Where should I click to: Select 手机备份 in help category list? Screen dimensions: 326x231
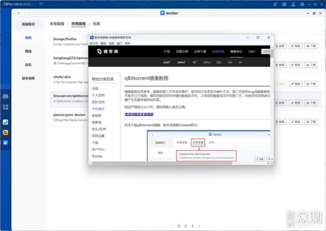tap(98, 109)
